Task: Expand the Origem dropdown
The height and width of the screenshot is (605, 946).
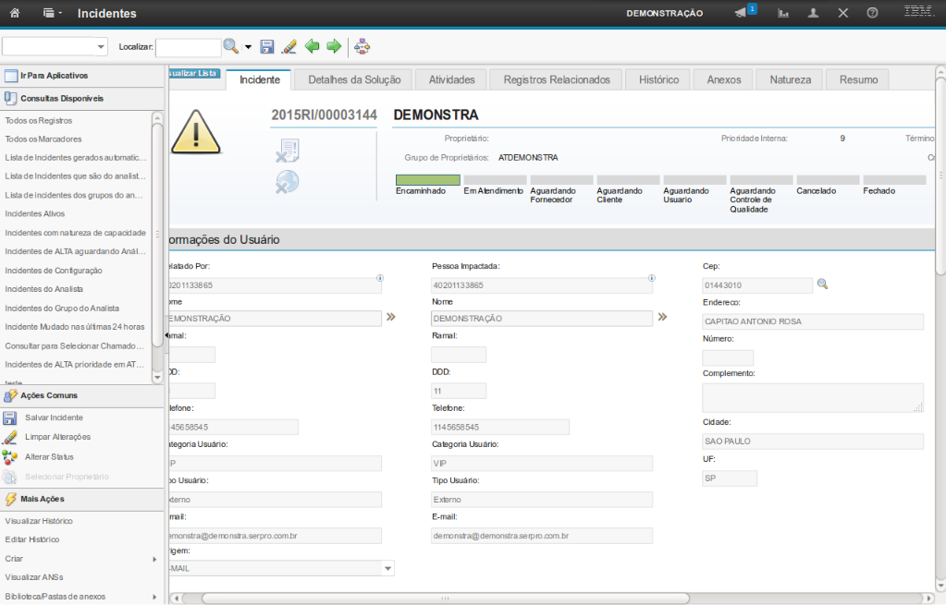Action: (387, 569)
